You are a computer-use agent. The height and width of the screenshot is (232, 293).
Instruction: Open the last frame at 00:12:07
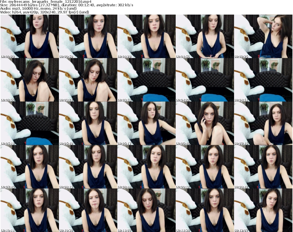click(x=263, y=210)
